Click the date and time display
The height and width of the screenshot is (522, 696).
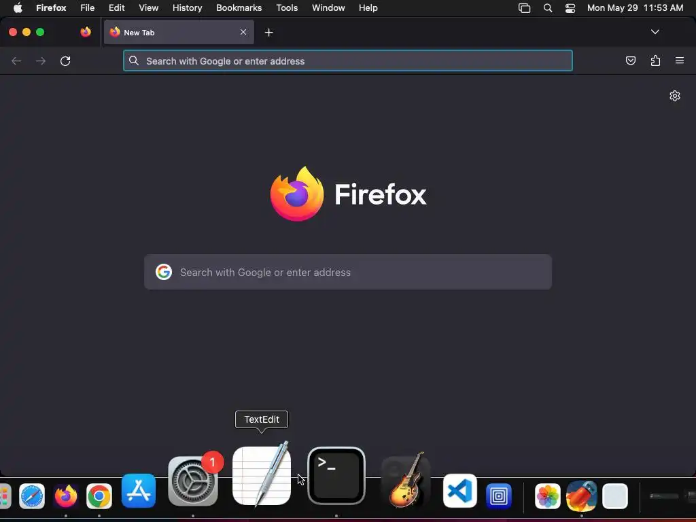click(x=636, y=8)
